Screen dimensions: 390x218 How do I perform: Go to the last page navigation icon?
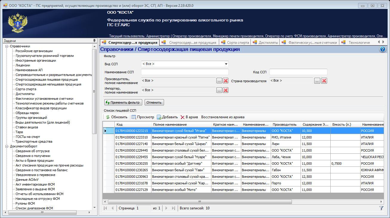pyautogui.click(x=174, y=208)
